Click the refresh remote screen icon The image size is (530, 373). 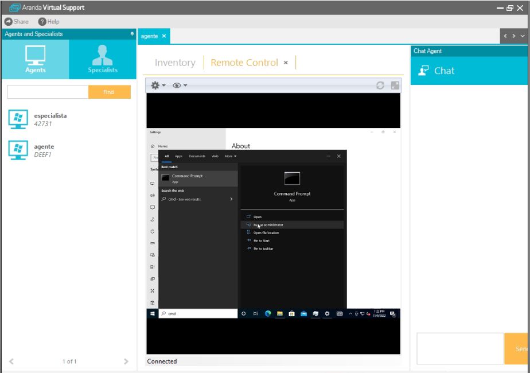380,86
